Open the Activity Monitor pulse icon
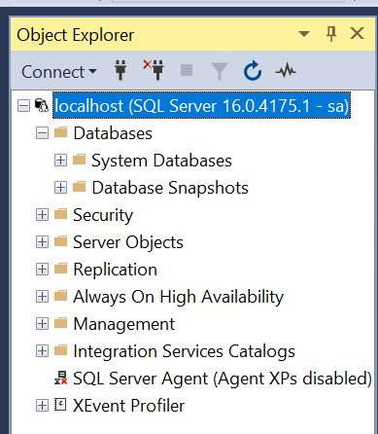Viewport: 378px width, 434px height. [286, 70]
